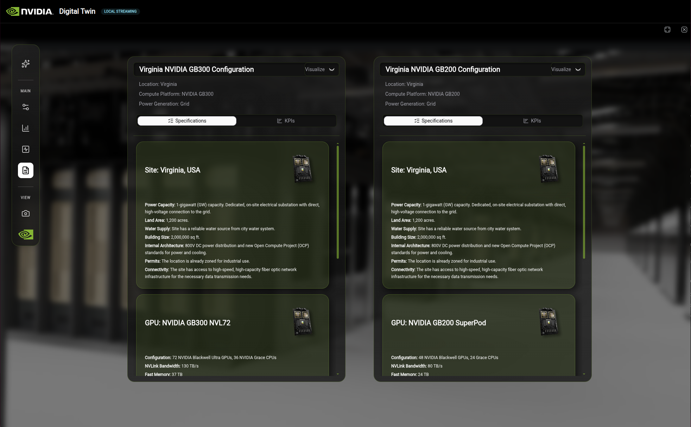Image resolution: width=691 pixels, height=427 pixels.
Task: Click the fullscreen expand icon
Action: pyautogui.click(x=667, y=30)
